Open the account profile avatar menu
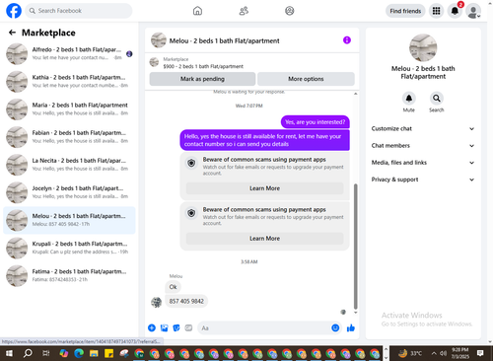 click(x=473, y=11)
